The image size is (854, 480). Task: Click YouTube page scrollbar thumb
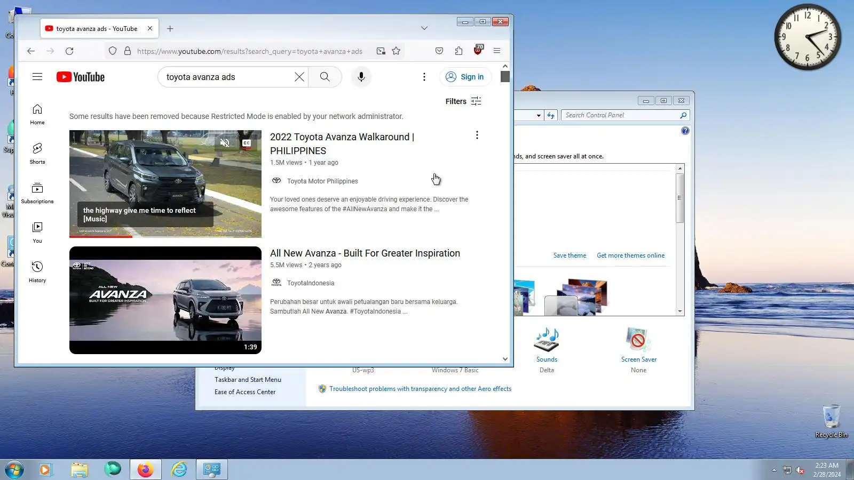point(505,76)
